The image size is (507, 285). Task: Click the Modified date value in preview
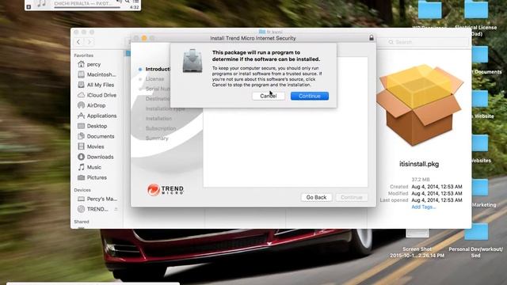[x=436, y=193]
